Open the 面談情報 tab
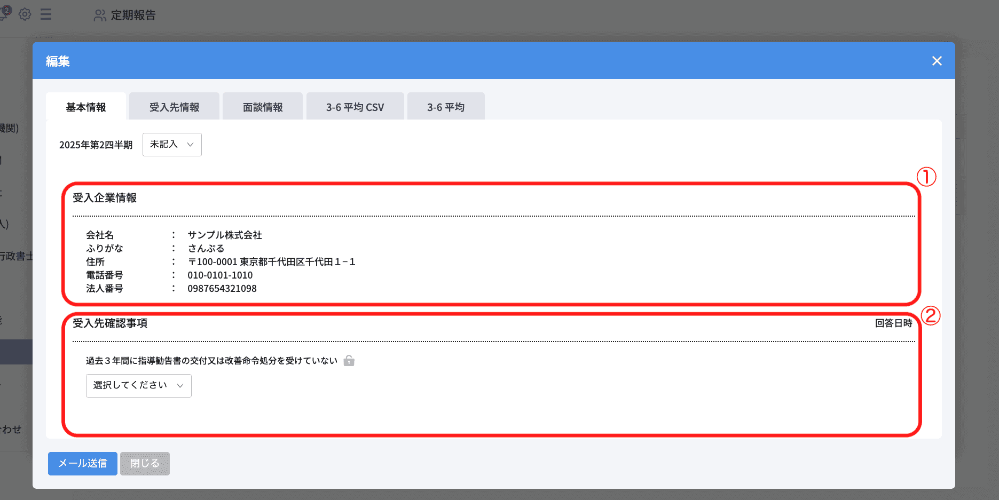Viewport: 999px width, 500px height. point(263,107)
